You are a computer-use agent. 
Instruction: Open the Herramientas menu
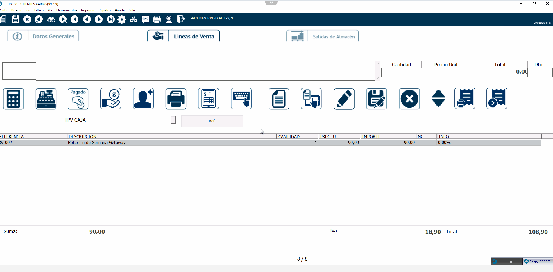67,10
